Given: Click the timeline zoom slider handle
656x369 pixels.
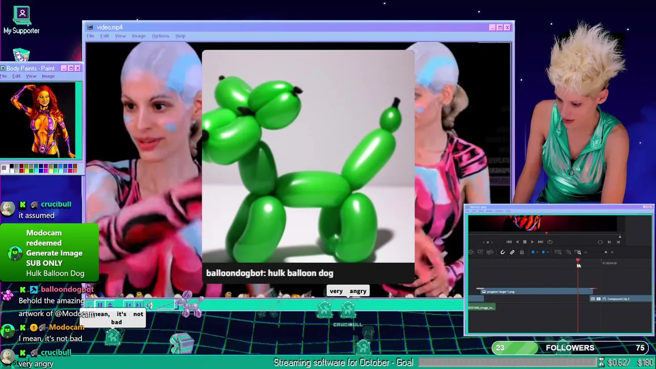Looking at the screenshot, I should (x=606, y=252).
